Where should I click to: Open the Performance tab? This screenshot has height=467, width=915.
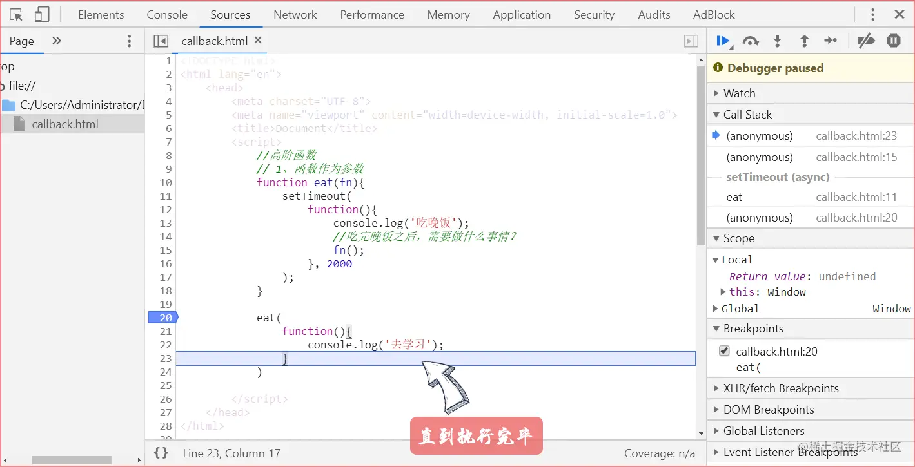coord(372,14)
